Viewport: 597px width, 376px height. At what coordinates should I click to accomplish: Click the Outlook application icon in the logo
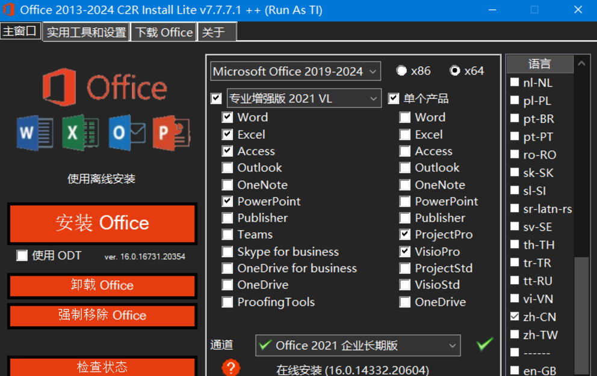coord(127,133)
